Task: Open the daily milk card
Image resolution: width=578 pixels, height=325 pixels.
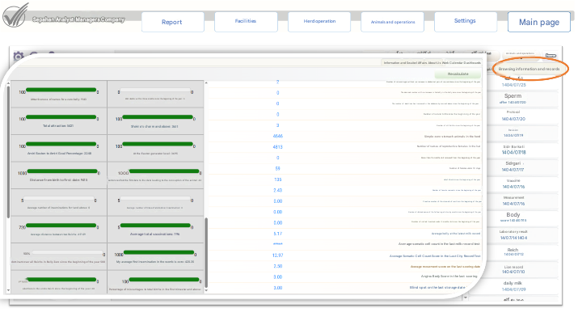Action: 513,286
